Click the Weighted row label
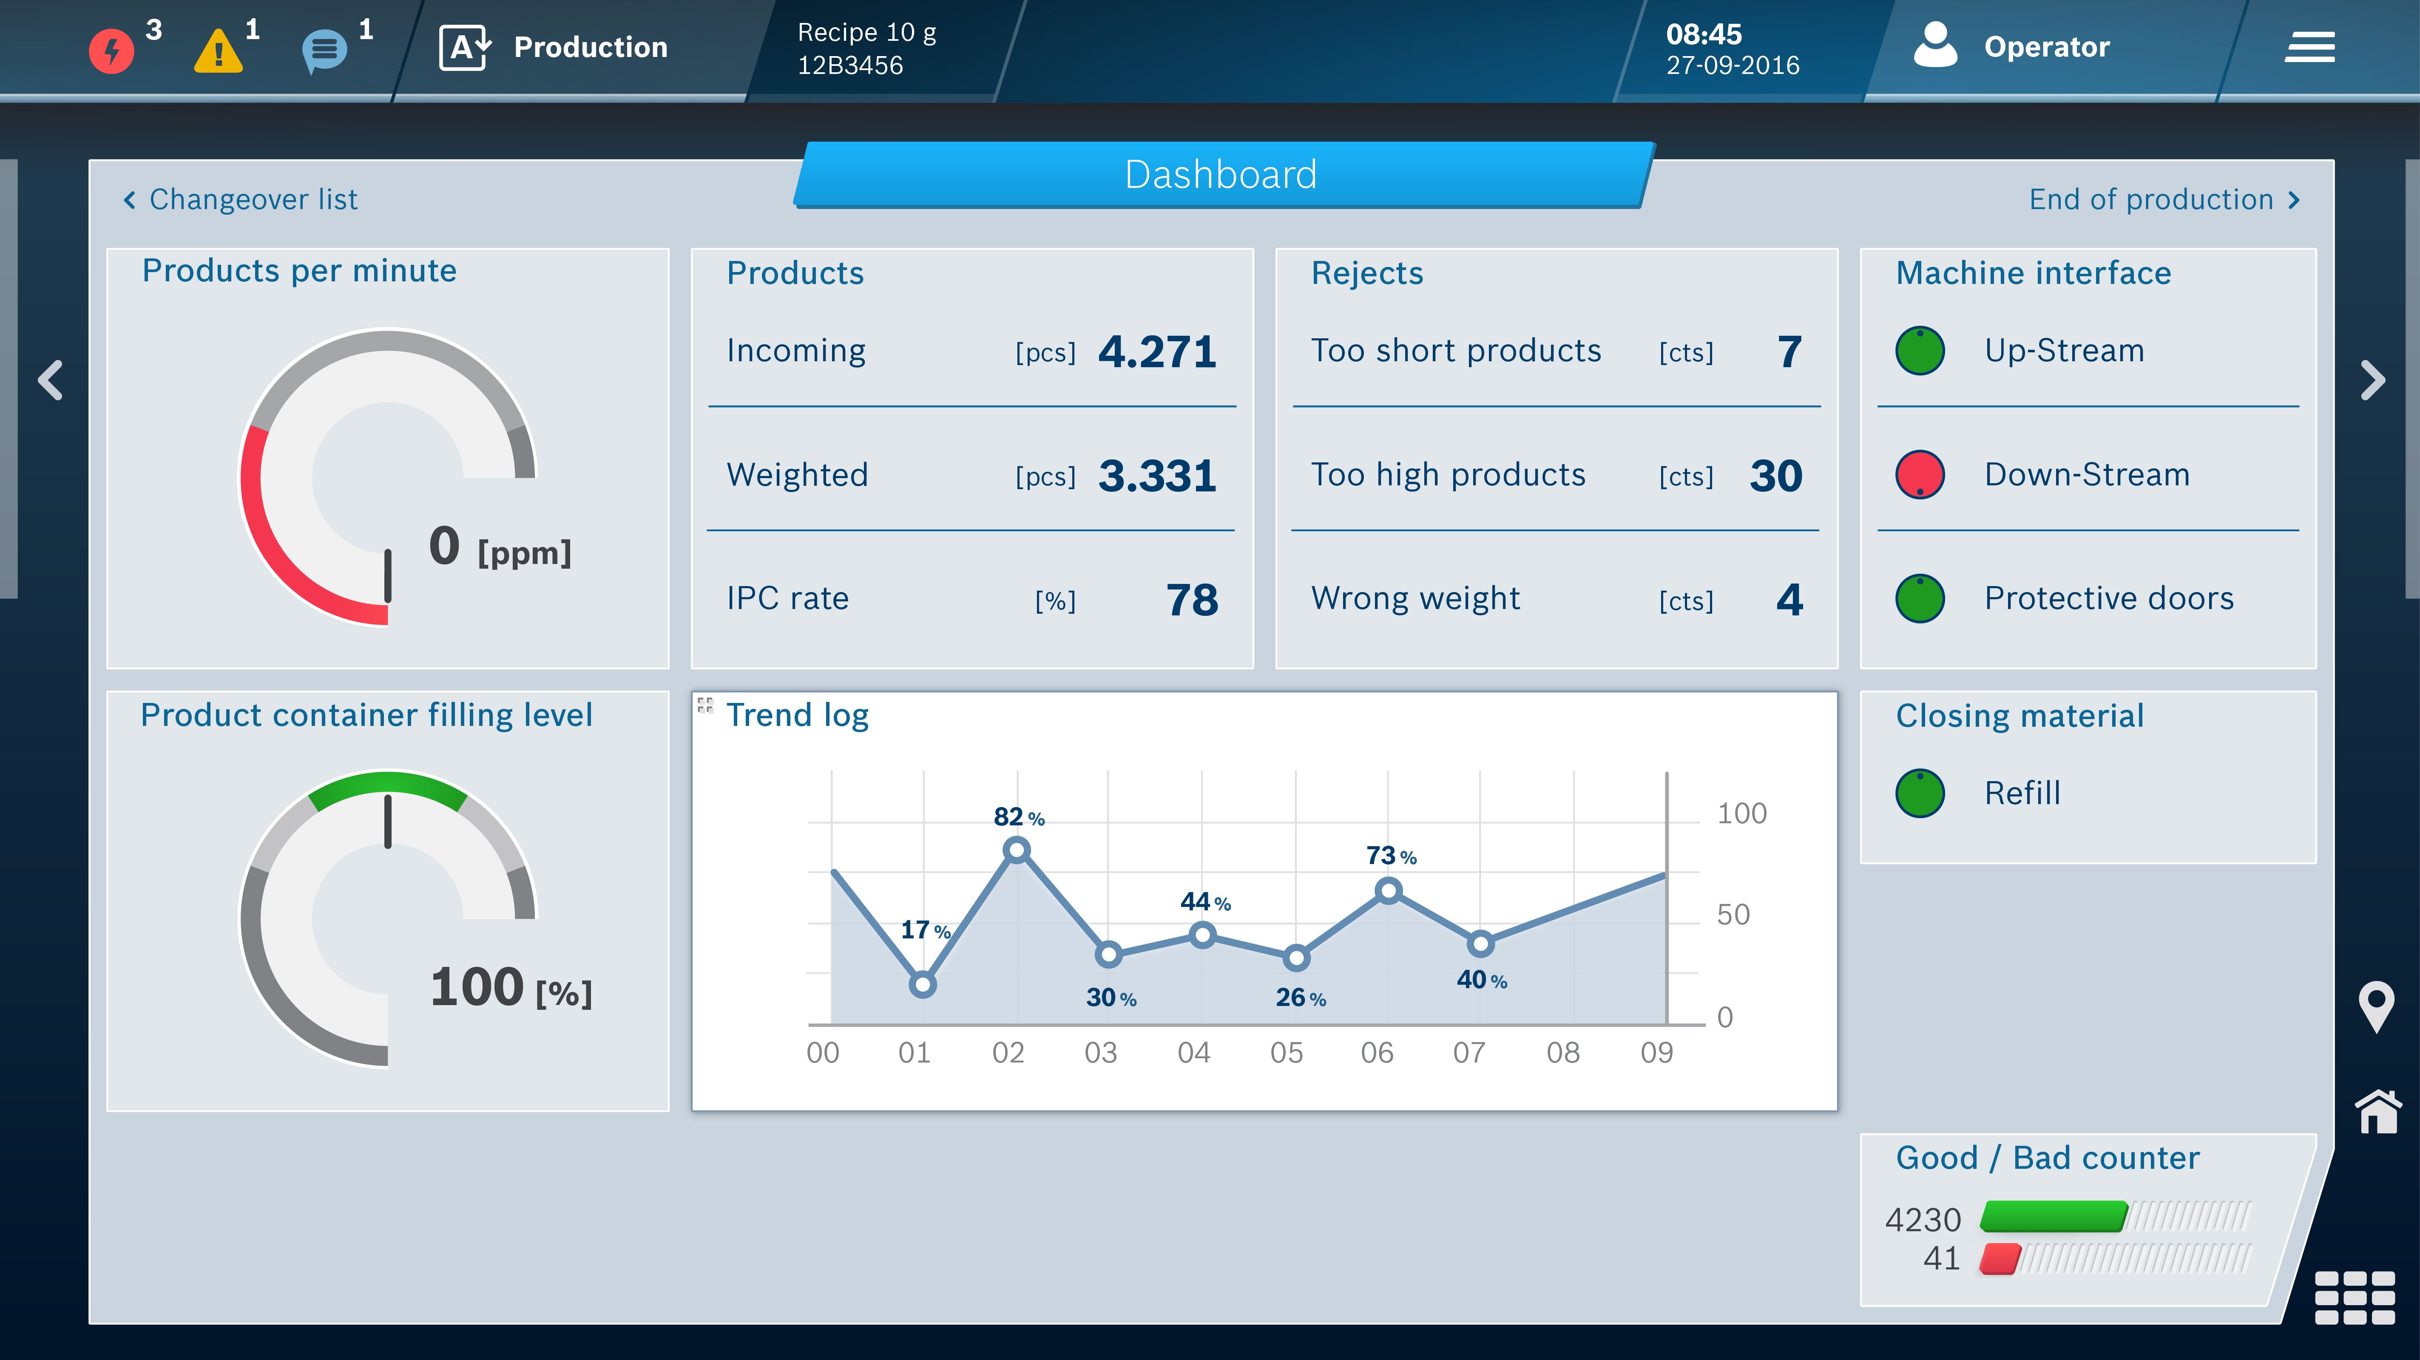Screen dimensions: 2420x1360 pos(797,474)
